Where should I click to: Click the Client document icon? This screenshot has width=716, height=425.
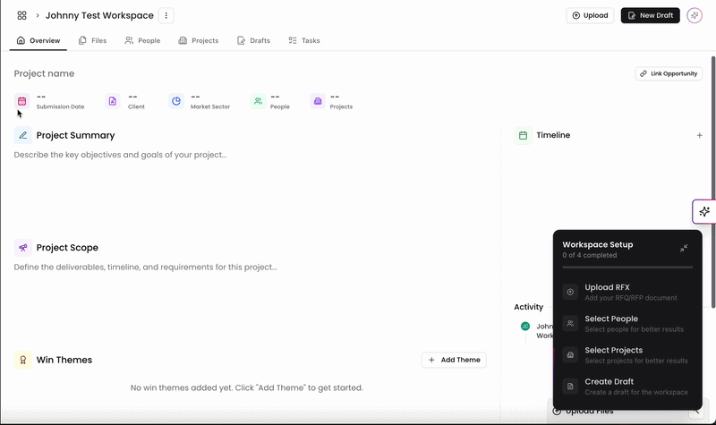tap(113, 101)
